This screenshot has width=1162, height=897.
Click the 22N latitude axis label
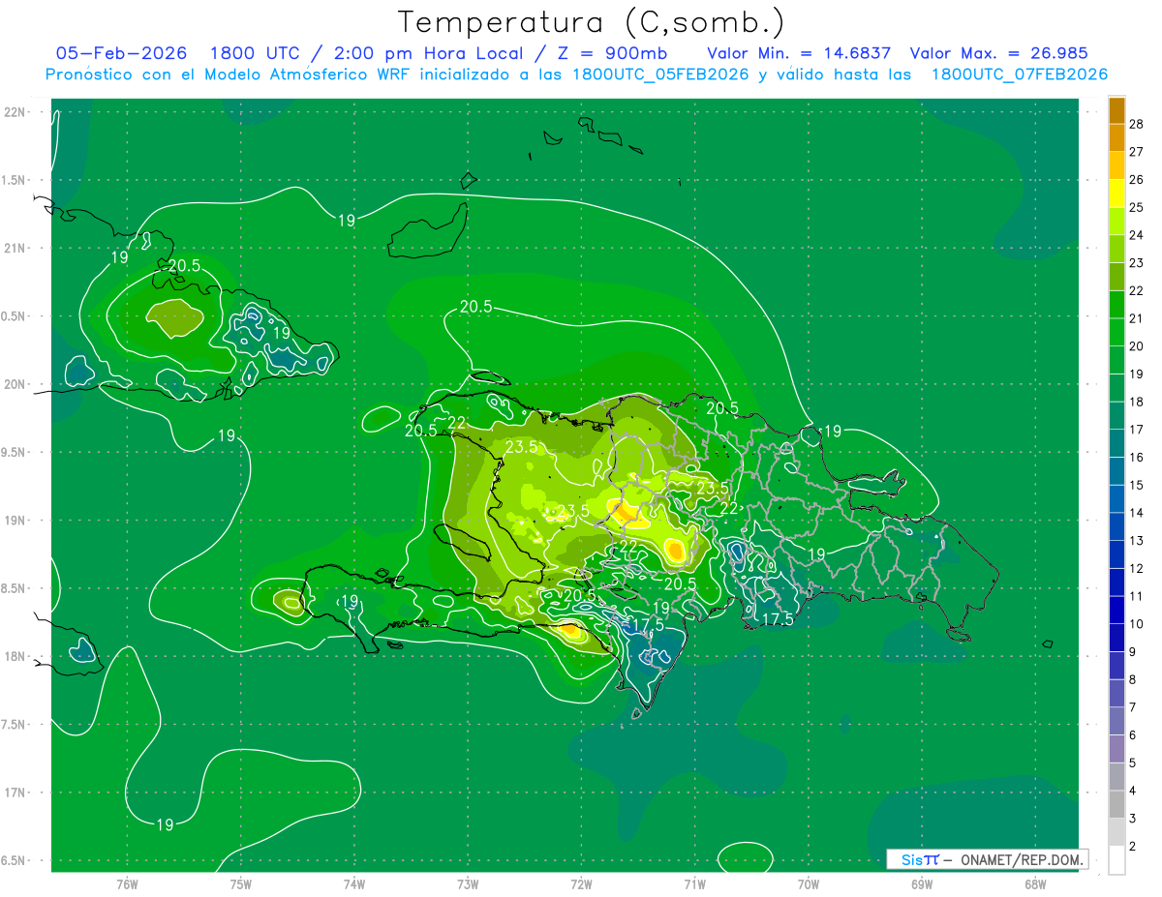[15, 111]
